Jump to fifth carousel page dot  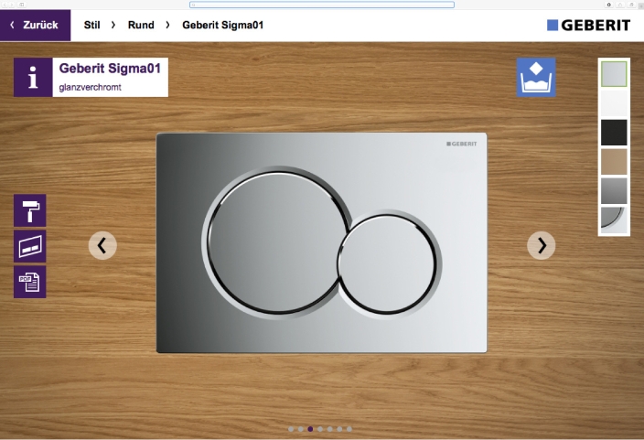click(x=330, y=429)
